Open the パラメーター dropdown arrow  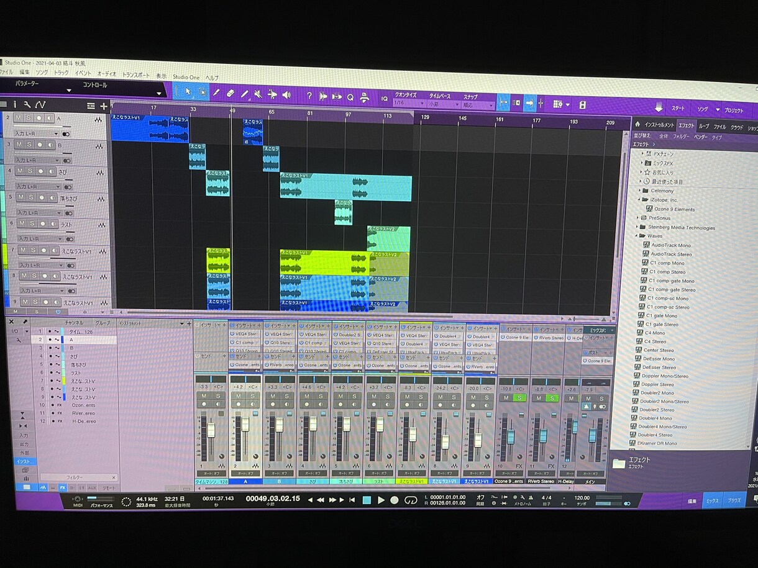tap(69, 91)
